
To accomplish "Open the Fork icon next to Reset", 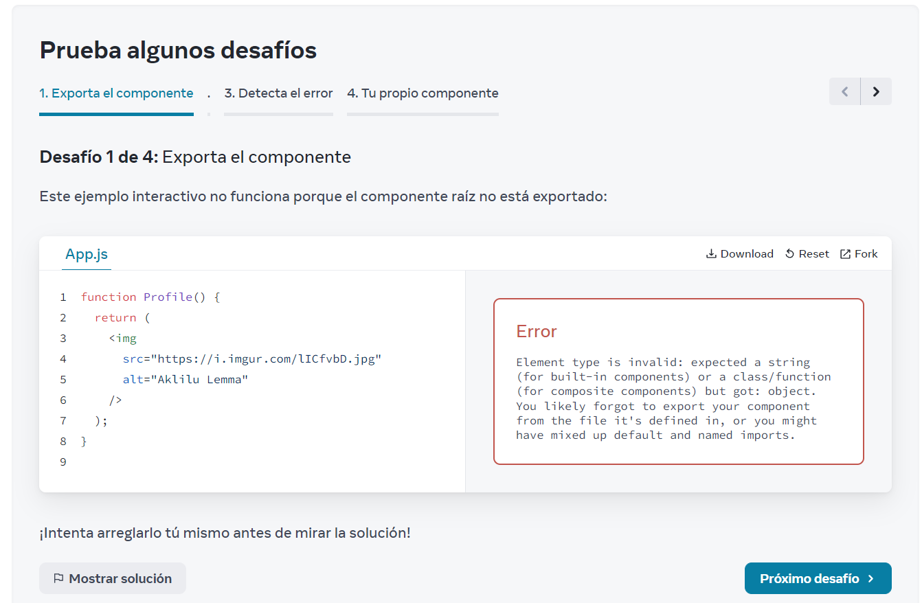I will 844,253.
